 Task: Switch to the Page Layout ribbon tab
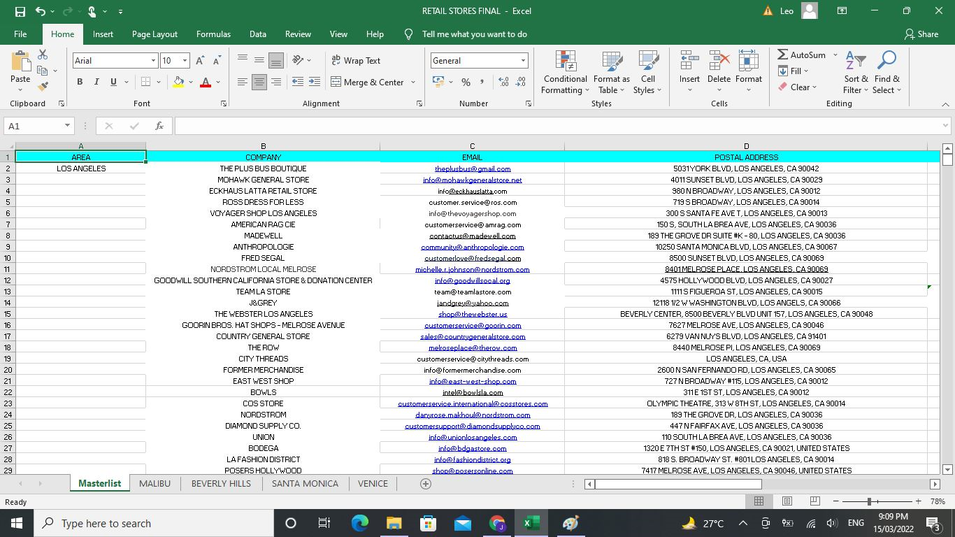[155, 34]
